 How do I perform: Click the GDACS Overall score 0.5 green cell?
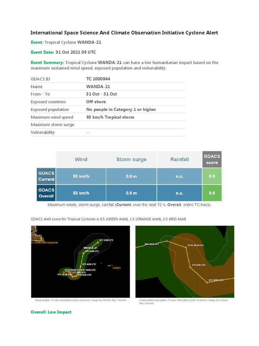point(212,193)
